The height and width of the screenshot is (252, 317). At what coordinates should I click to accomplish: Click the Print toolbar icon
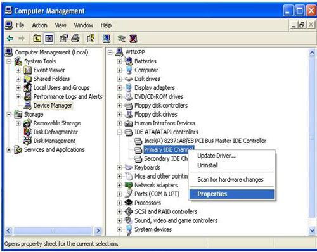point(75,39)
